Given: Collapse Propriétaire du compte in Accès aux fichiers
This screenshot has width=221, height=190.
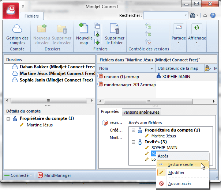Looking at the screenshot, I should point(133,130).
